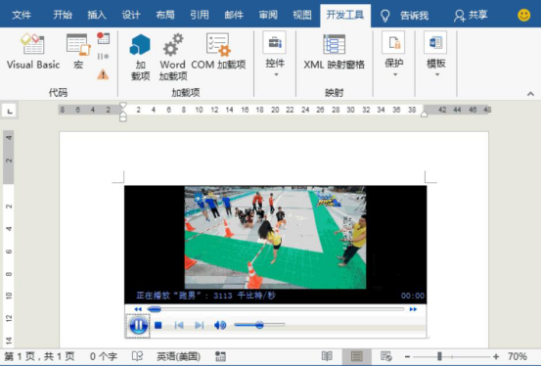Start recording a macro
Image resolution: width=542 pixels, height=366 pixels.
tap(103, 38)
